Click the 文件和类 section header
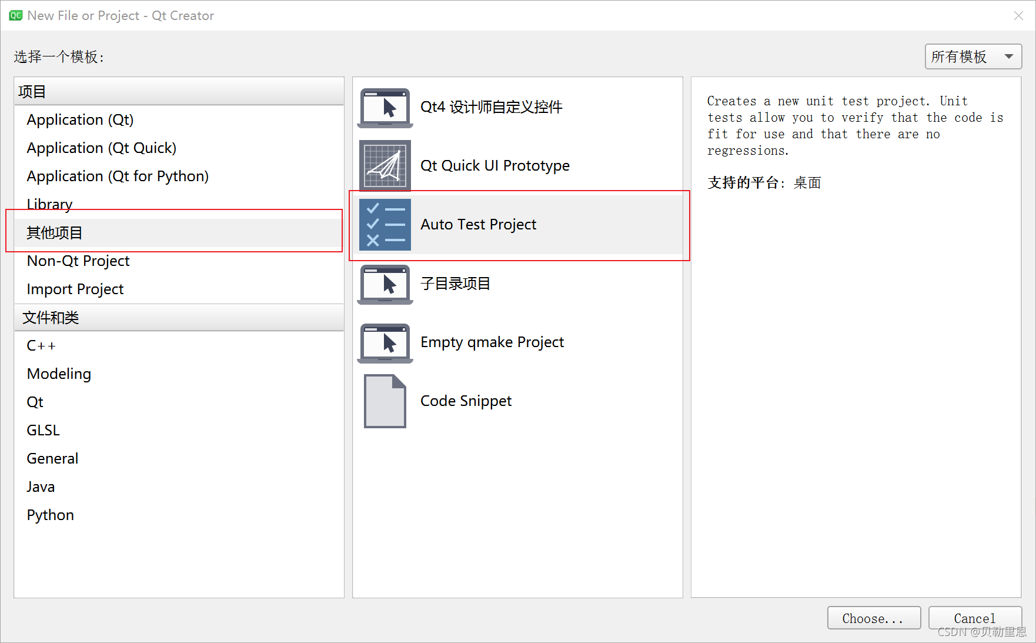Screen dimensions: 1036x643 [x=179, y=318]
